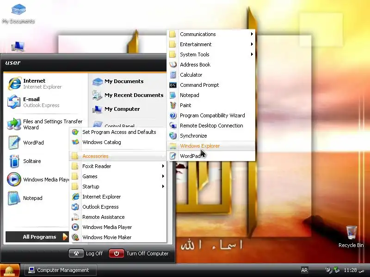
Task: Switch to Computer Management taskbar button
Action: 61,270
